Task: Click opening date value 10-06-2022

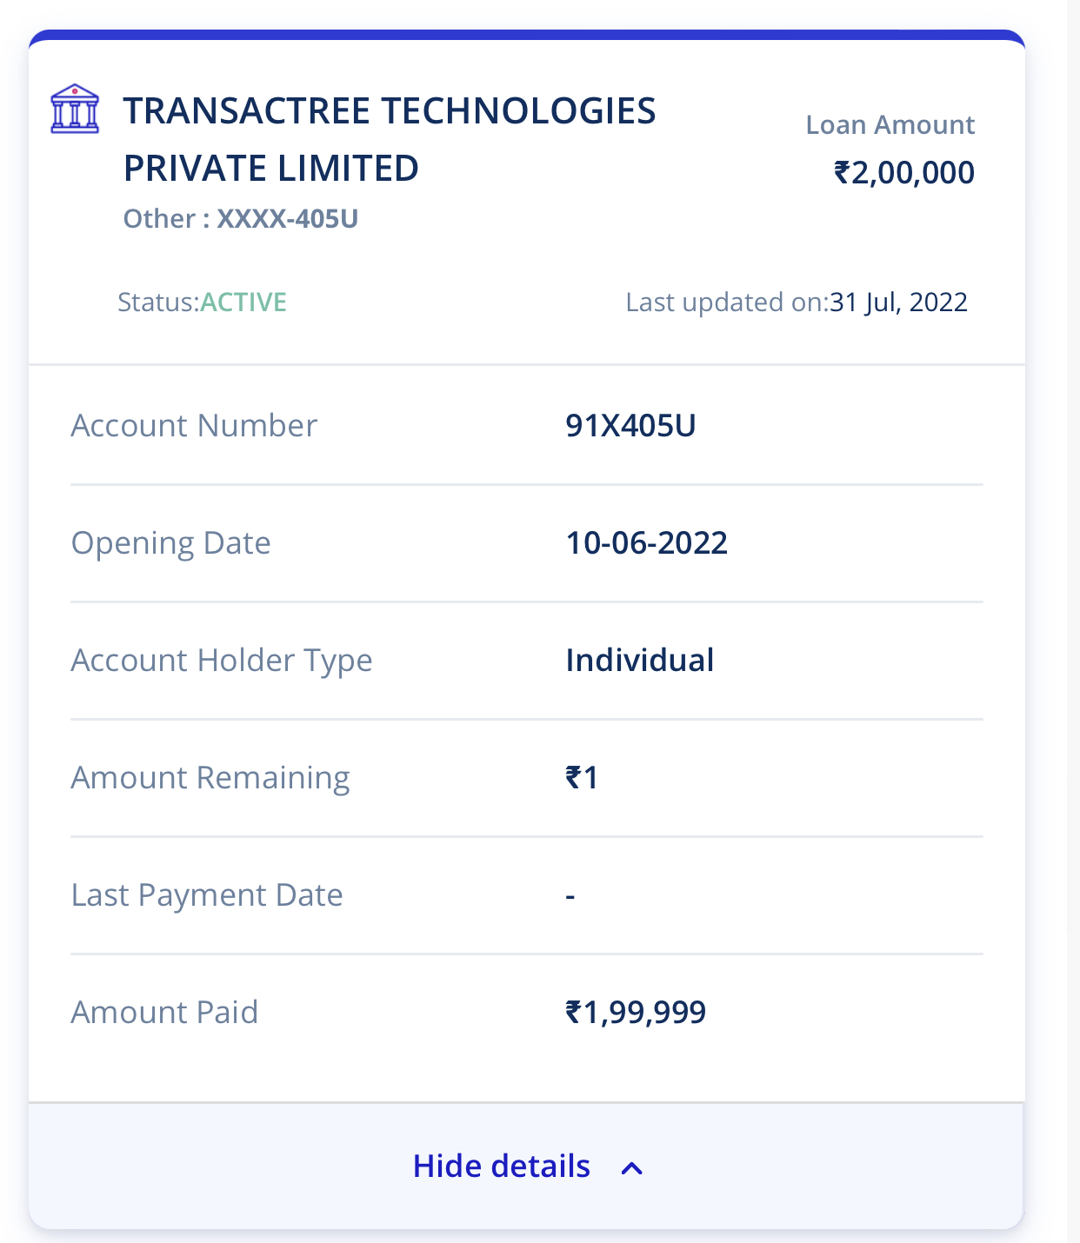Action: click(x=646, y=543)
